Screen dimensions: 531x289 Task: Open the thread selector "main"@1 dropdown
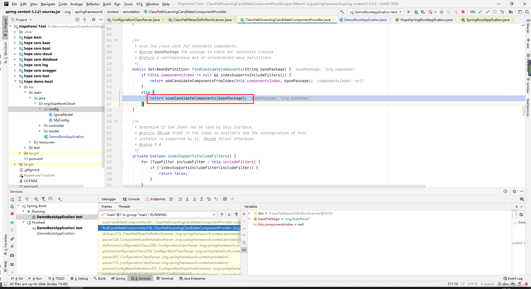coord(158,215)
